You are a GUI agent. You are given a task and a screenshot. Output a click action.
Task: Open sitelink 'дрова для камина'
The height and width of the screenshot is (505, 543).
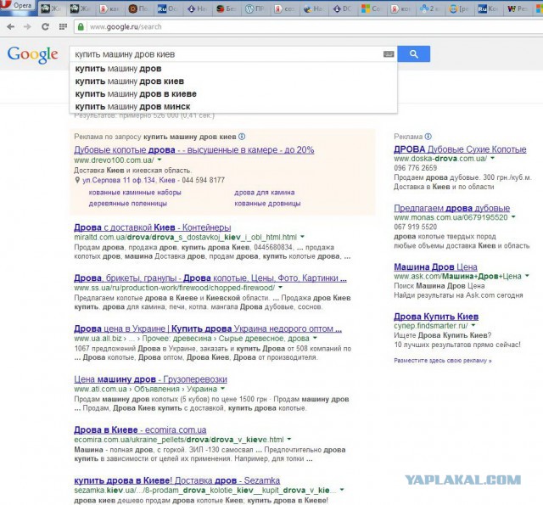(x=265, y=192)
